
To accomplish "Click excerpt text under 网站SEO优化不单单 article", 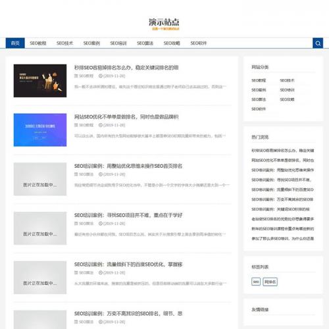I will tap(150, 136).
